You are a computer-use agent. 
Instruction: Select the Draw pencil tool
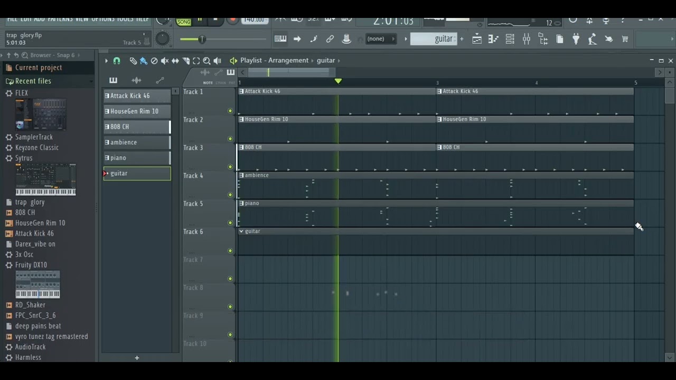pos(133,61)
